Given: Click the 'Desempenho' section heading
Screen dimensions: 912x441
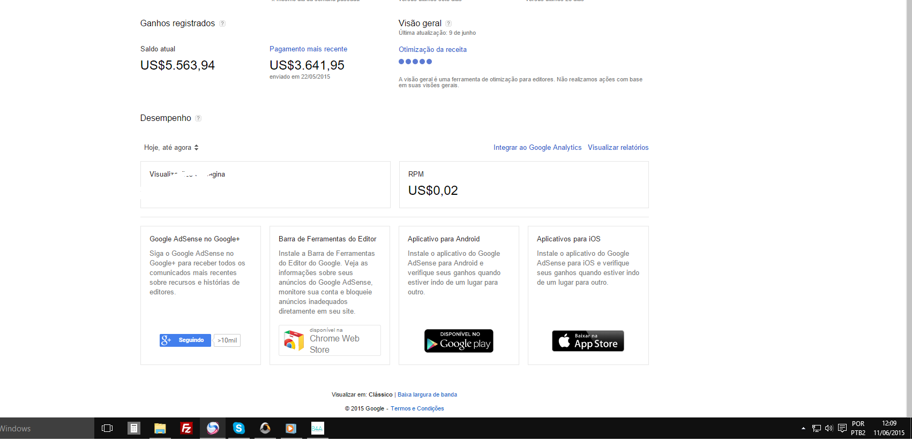Looking at the screenshot, I should (166, 118).
